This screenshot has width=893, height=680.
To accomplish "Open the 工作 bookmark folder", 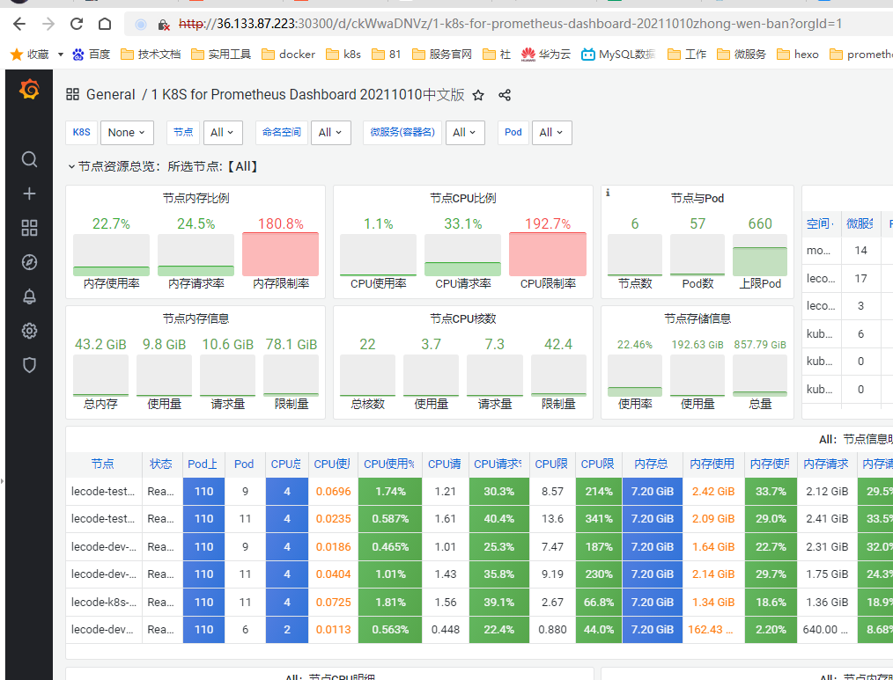I will [x=687, y=54].
